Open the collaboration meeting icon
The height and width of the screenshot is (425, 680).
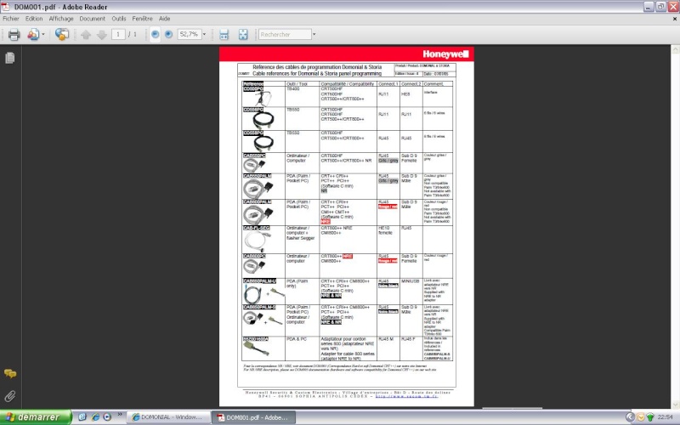(x=33, y=34)
